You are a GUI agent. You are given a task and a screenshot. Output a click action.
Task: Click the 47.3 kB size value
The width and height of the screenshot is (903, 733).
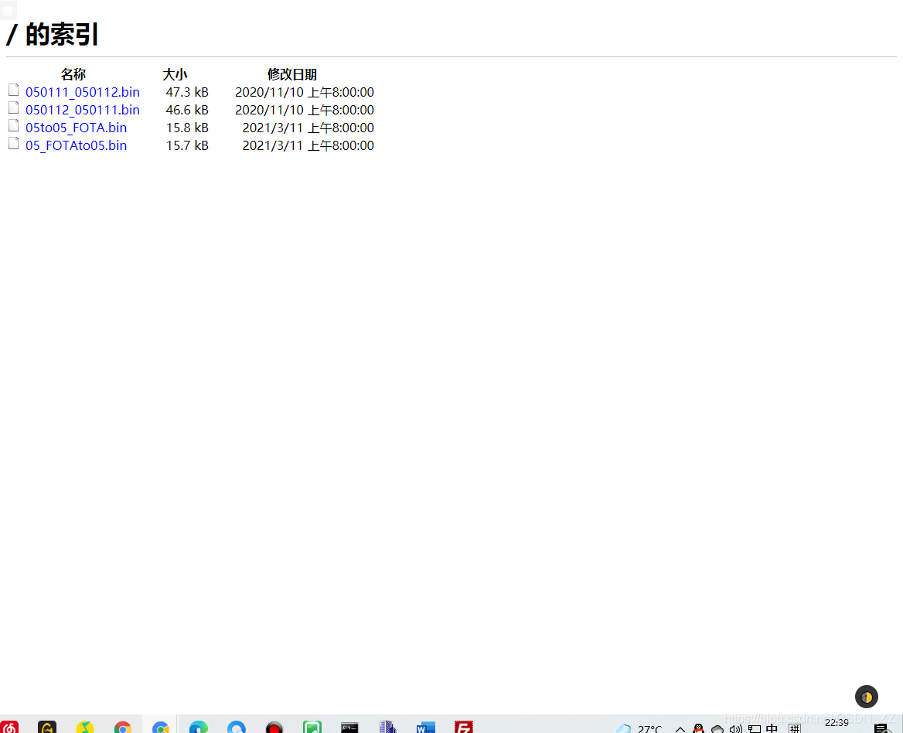(x=187, y=92)
